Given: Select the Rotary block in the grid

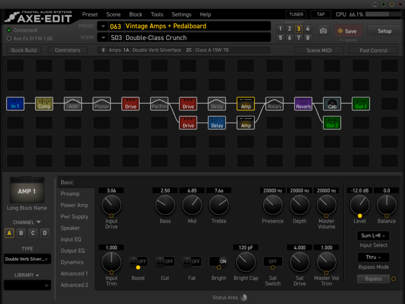Looking at the screenshot, I should (x=274, y=103).
